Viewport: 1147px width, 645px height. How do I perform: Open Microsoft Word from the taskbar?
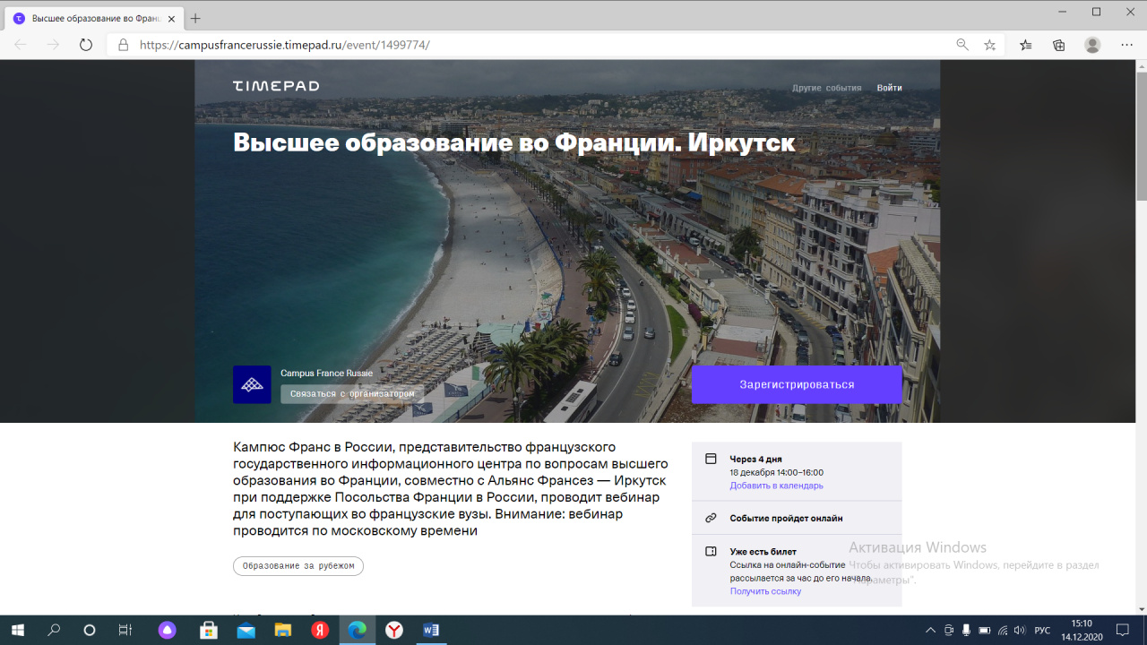[x=431, y=630]
